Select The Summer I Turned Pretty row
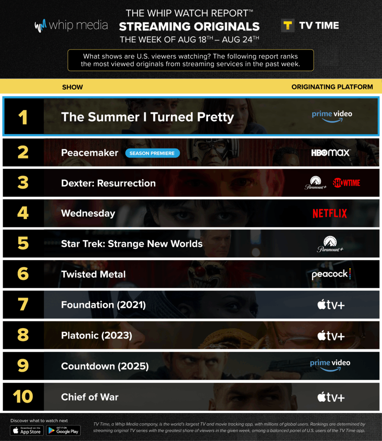 191,116
